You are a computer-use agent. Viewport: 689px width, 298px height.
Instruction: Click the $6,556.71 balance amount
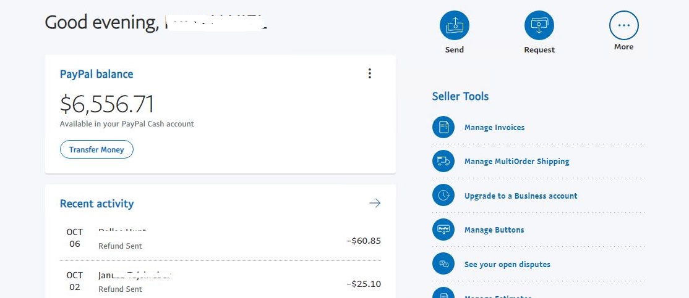(107, 105)
